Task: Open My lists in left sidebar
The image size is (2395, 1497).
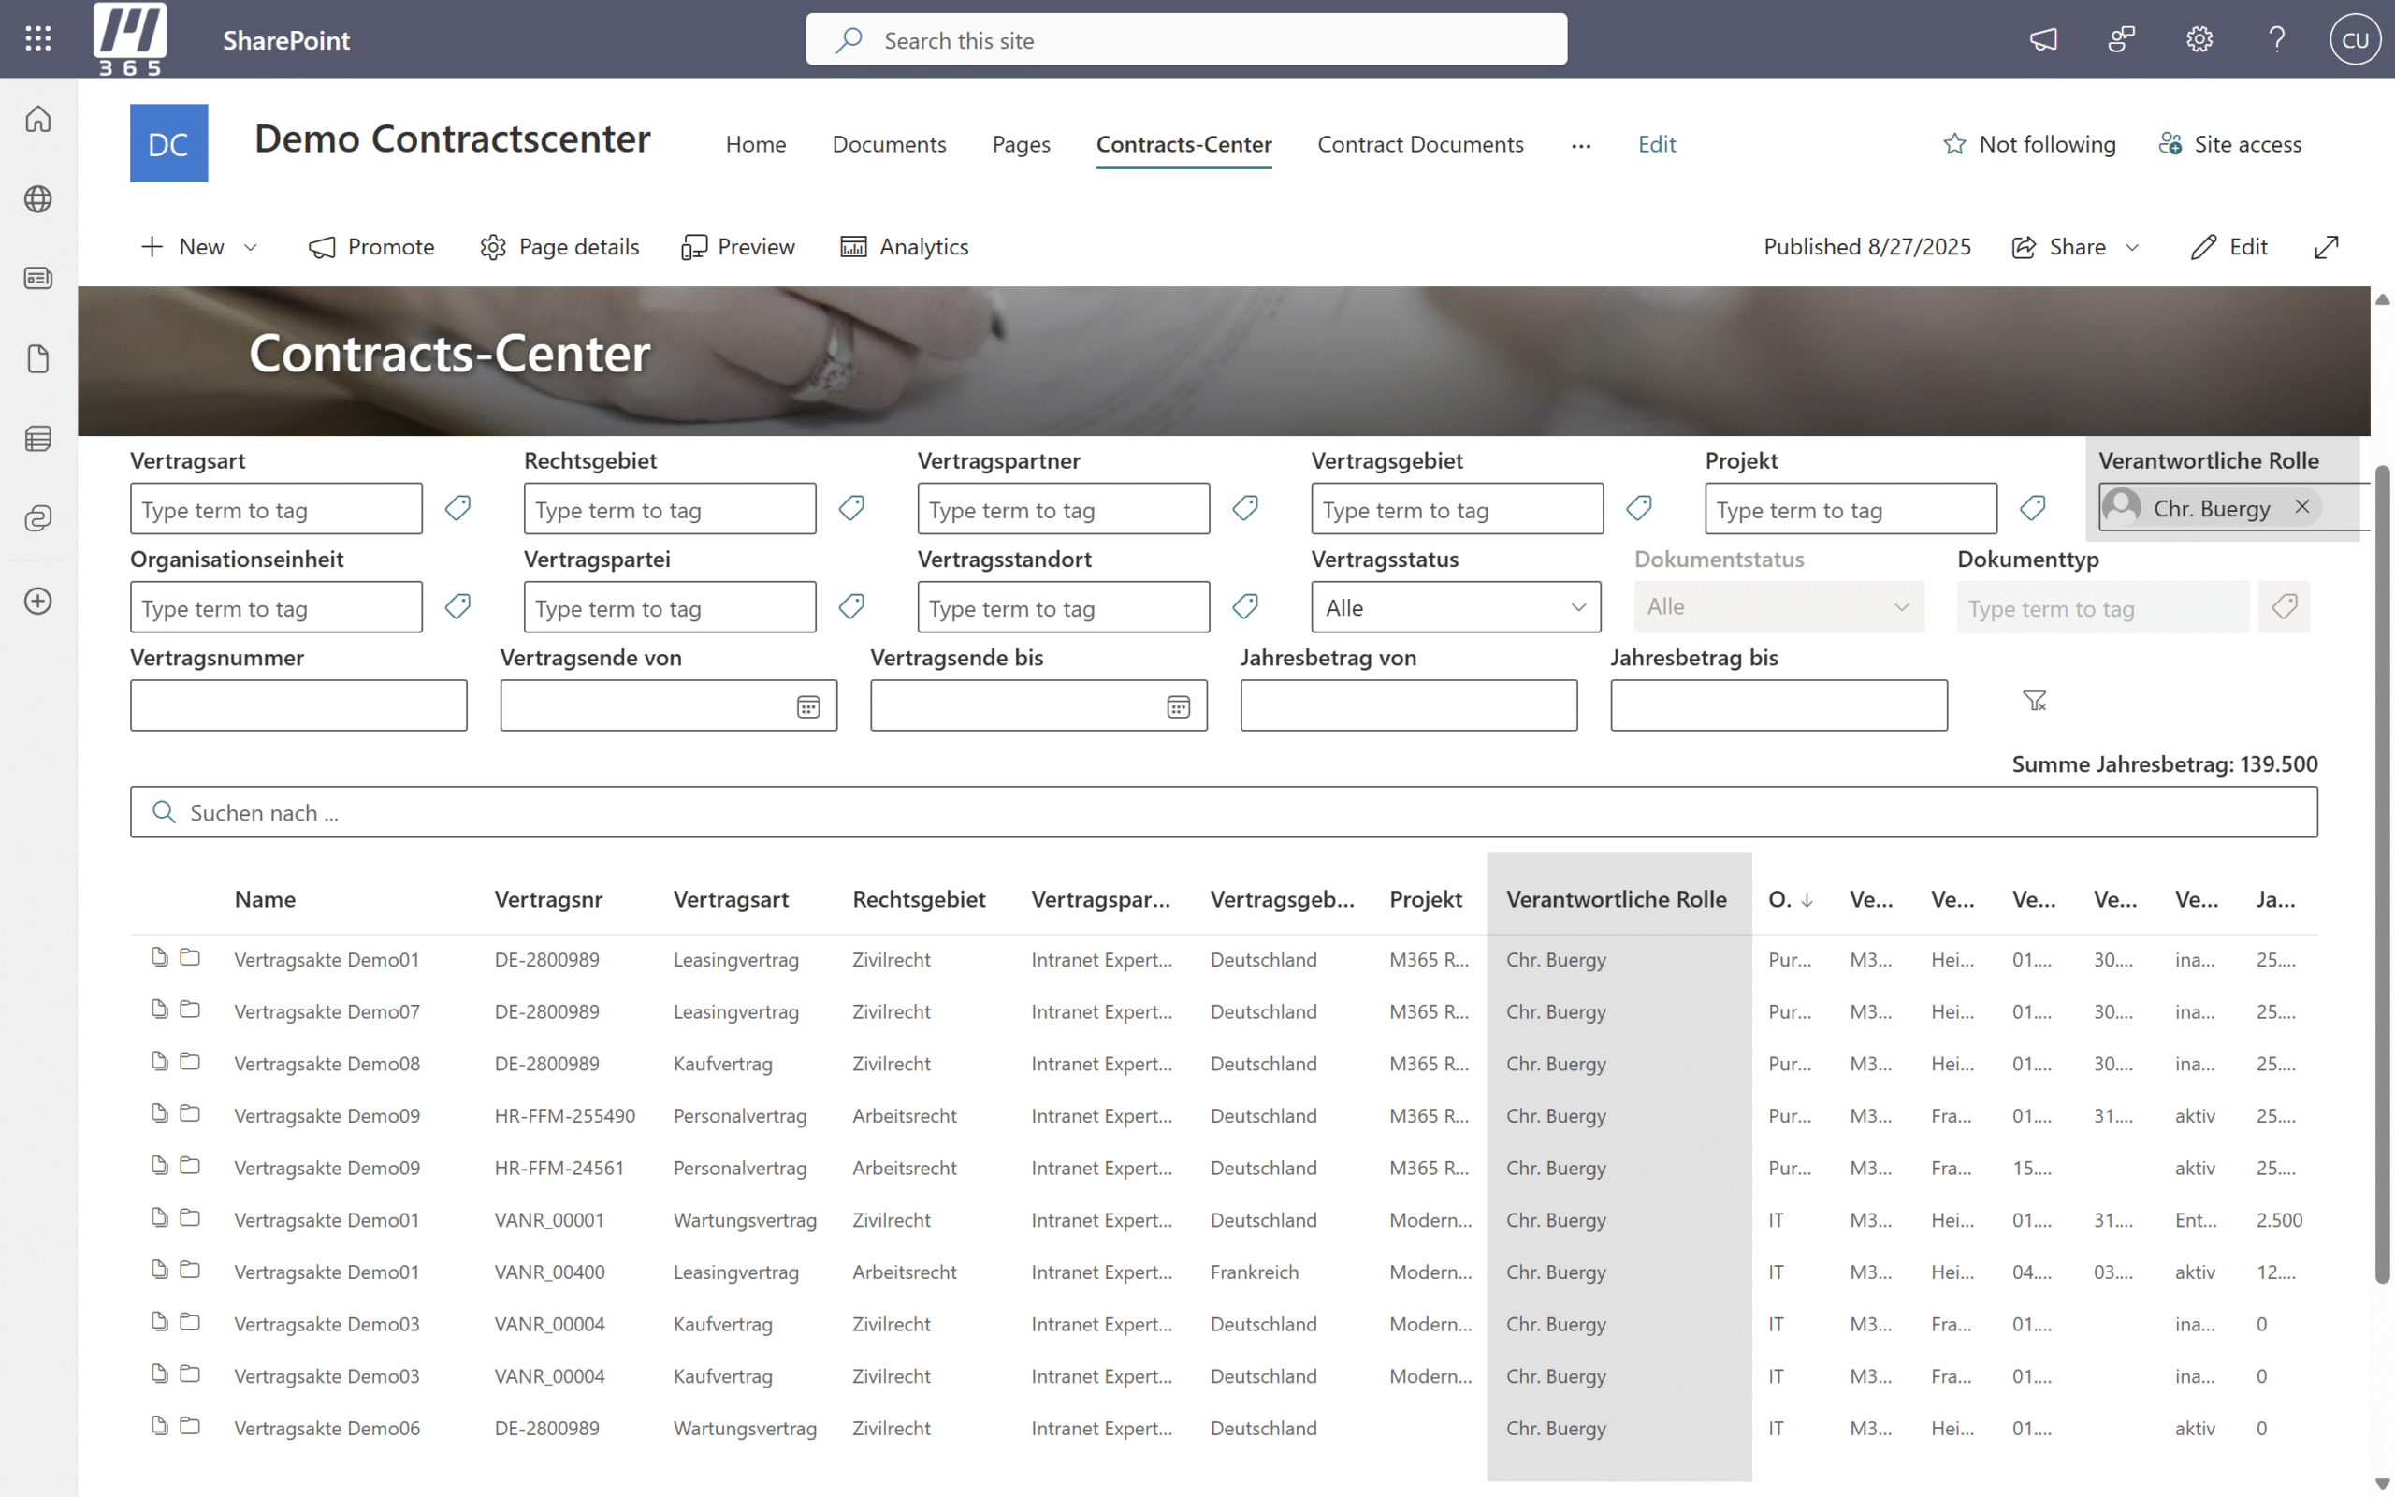Action: pos(37,439)
